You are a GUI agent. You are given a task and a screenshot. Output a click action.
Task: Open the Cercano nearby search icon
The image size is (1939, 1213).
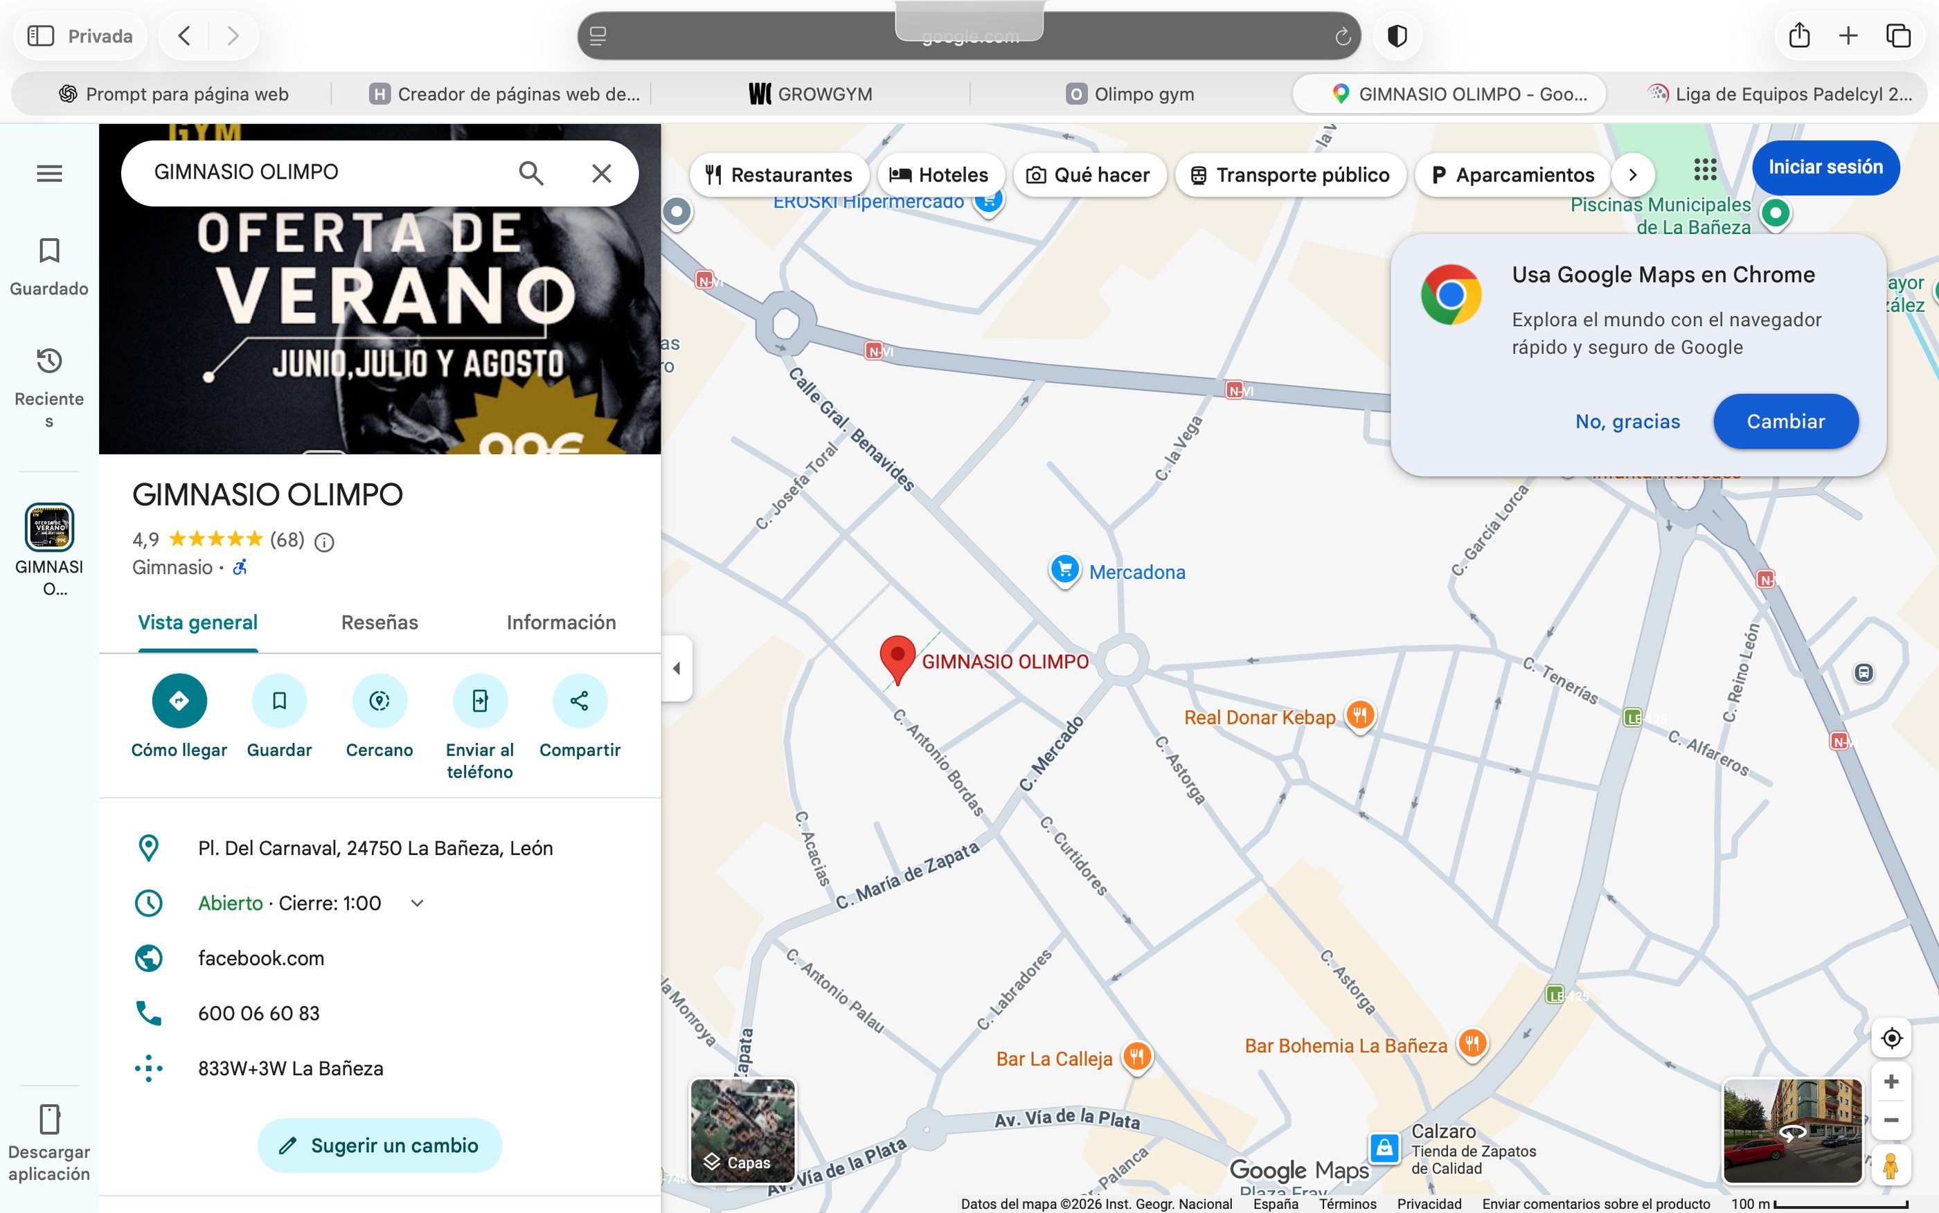[379, 701]
